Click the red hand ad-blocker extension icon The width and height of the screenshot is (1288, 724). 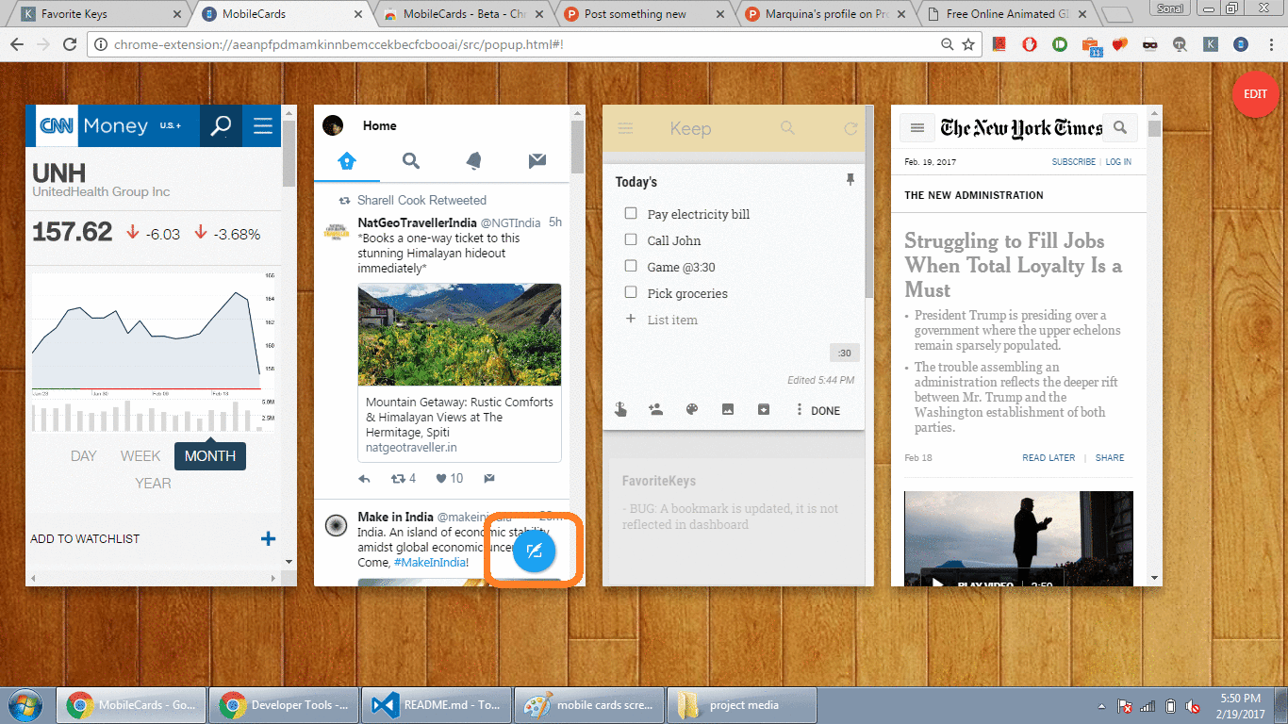click(x=1030, y=43)
